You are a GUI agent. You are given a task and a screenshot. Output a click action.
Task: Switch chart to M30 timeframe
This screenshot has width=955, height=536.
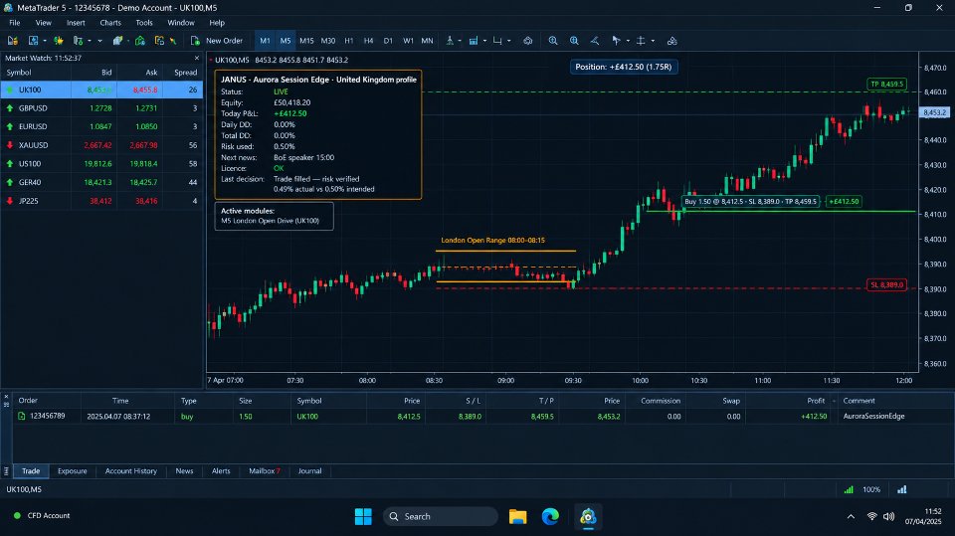coord(327,41)
